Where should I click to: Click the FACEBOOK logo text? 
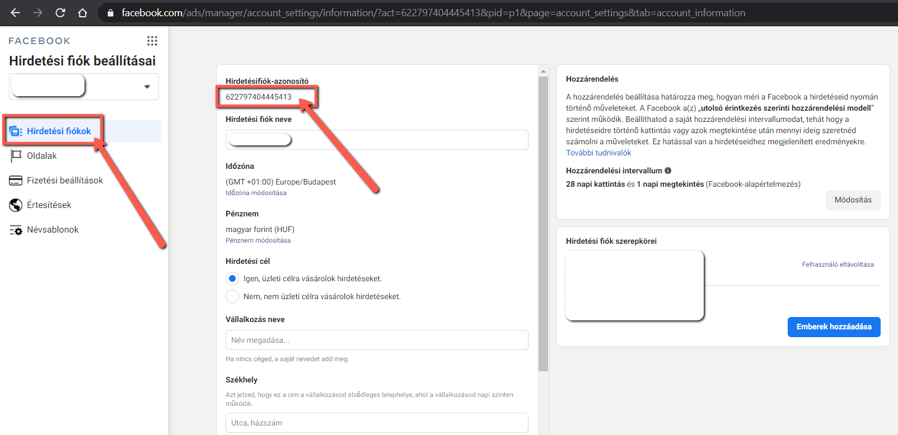click(x=39, y=41)
